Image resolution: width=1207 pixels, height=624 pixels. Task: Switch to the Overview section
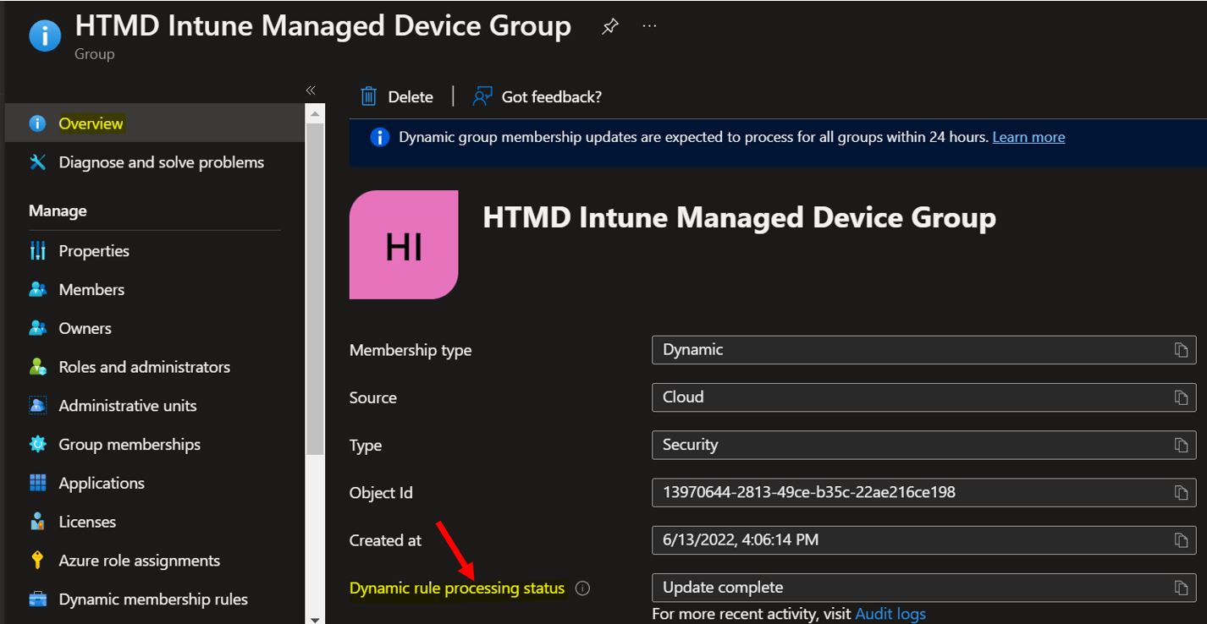click(91, 123)
